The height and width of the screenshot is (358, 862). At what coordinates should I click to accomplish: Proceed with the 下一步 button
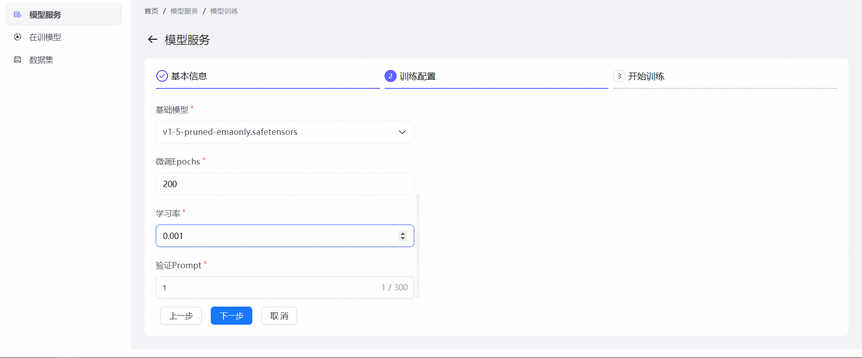point(232,316)
